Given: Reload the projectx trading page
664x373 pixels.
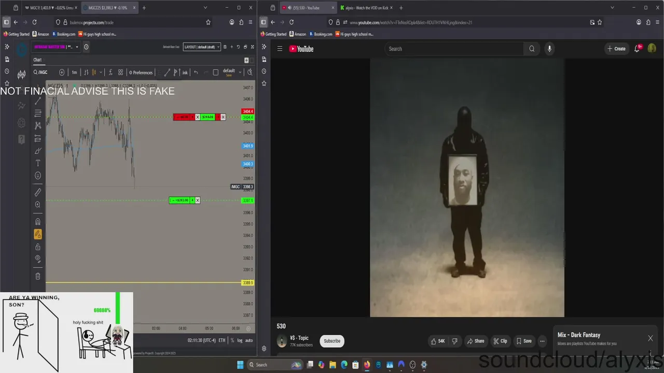Looking at the screenshot, I should (x=34, y=22).
